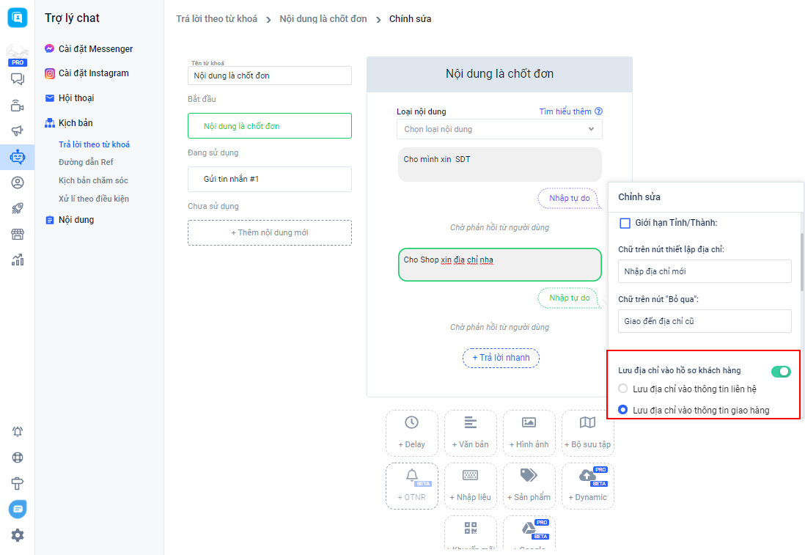This screenshot has width=805, height=555.
Task: Open settings gear icon at bottom left
Action: pyautogui.click(x=18, y=535)
